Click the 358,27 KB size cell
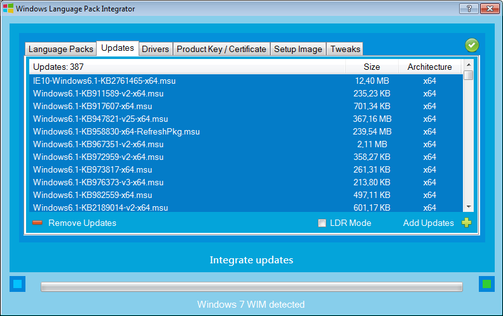This screenshot has height=316, width=503. tap(372, 157)
